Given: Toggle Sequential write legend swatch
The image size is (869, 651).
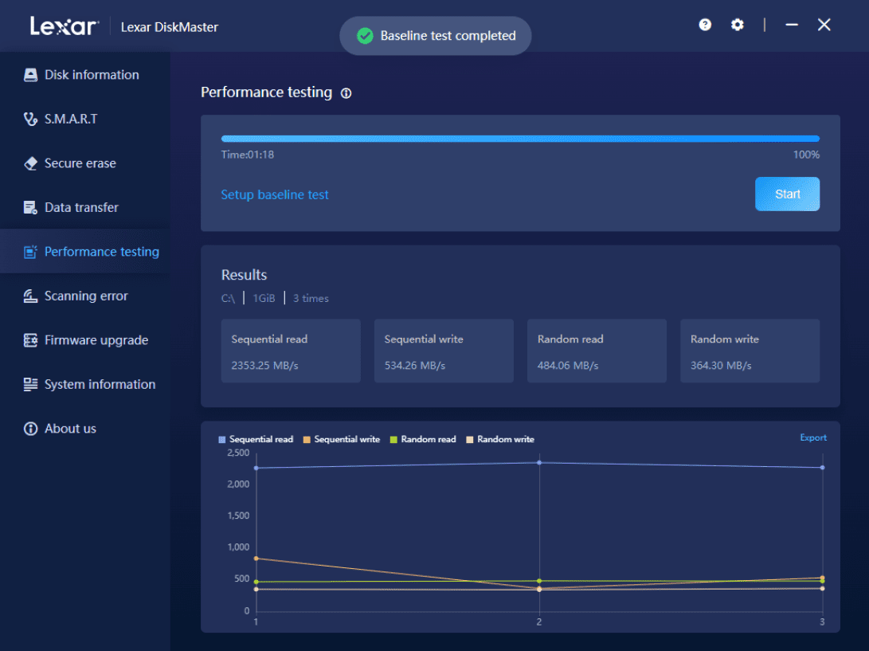Looking at the screenshot, I should 307,439.
